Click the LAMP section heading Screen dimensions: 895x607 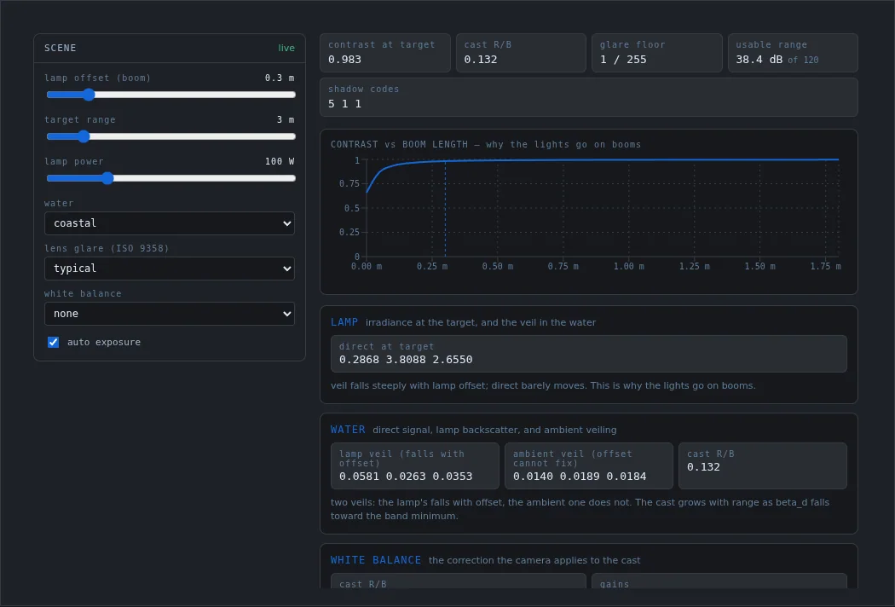coord(344,322)
